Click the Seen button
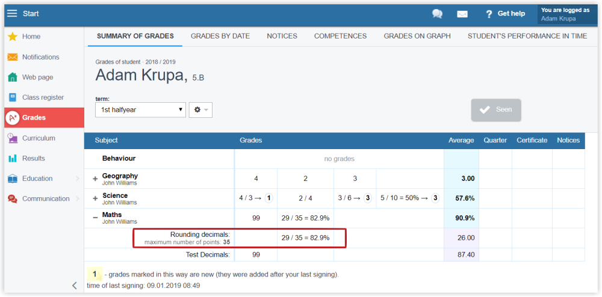602x297 pixels. coord(495,110)
